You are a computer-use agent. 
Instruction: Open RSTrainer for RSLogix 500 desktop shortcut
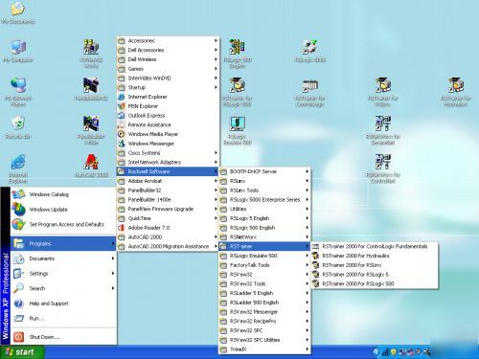pos(238,92)
